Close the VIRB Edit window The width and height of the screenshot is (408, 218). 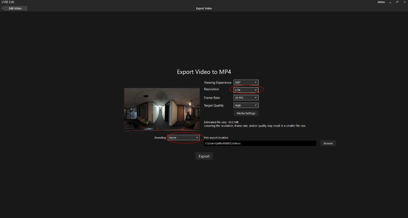(x=404, y=2)
